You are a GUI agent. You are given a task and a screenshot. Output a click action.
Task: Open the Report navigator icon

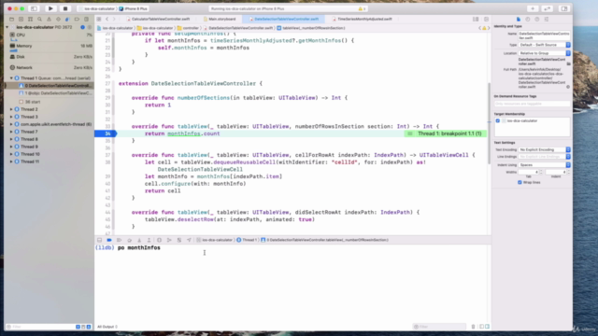coord(87,19)
